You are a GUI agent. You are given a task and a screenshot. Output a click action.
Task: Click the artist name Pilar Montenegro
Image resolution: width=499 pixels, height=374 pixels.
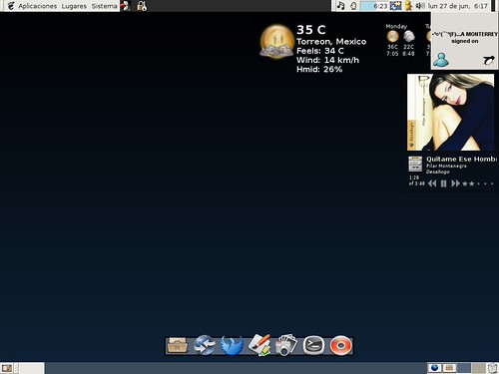coord(446,166)
